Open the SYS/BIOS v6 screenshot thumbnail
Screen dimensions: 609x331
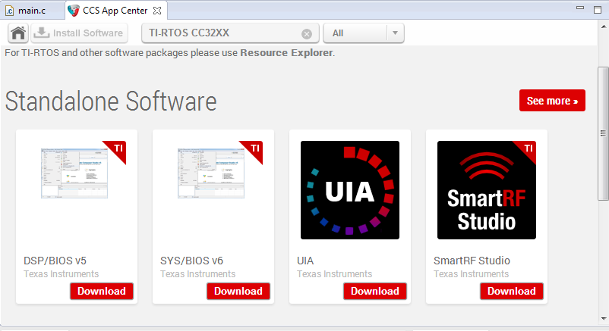point(211,173)
